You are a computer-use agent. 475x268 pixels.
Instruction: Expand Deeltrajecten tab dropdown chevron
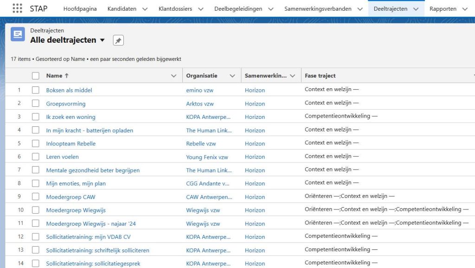coord(416,9)
